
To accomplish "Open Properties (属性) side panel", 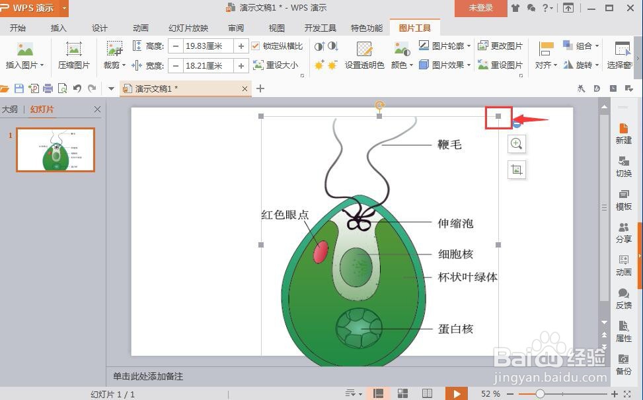I will tap(623, 331).
